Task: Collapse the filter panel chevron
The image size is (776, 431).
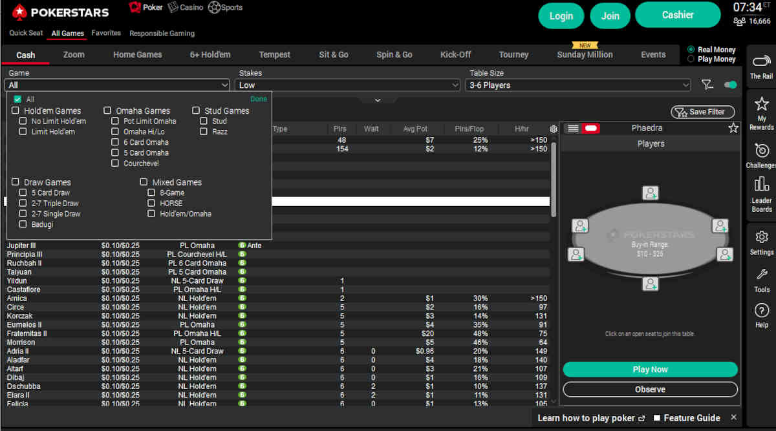Action: (x=378, y=100)
